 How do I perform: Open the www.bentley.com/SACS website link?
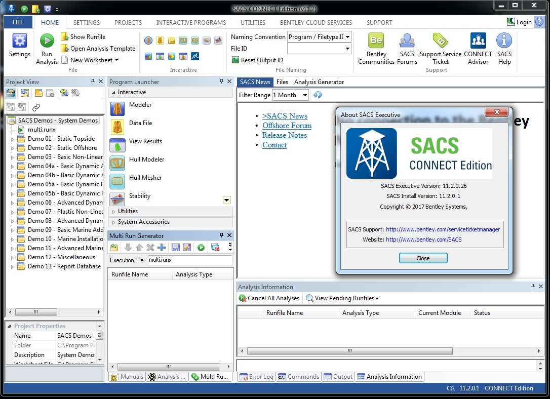click(424, 240)
